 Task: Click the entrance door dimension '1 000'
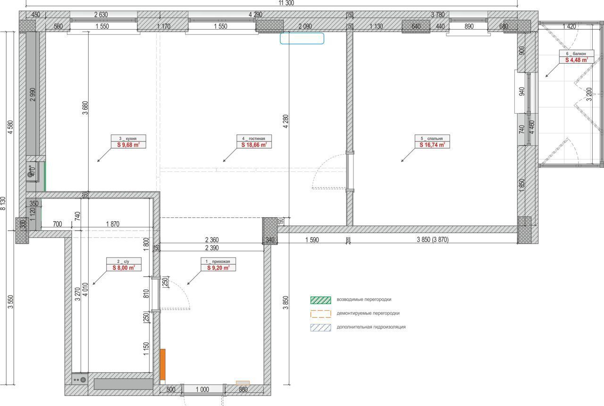coord(202,389)
